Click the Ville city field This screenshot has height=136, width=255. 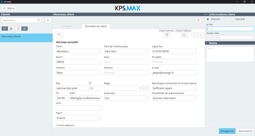pyautogui.click(x=85, y=98)
